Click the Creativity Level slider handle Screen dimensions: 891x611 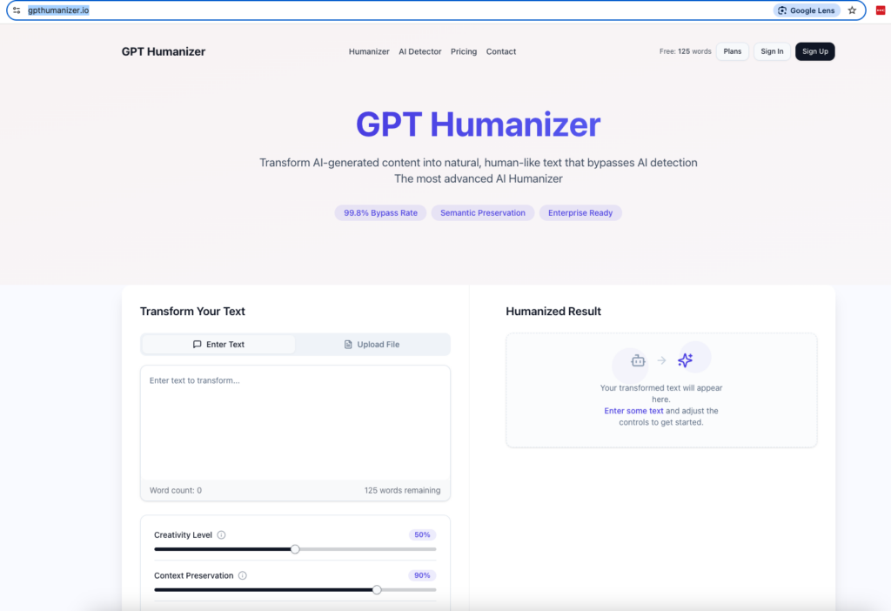pos(295,549)
